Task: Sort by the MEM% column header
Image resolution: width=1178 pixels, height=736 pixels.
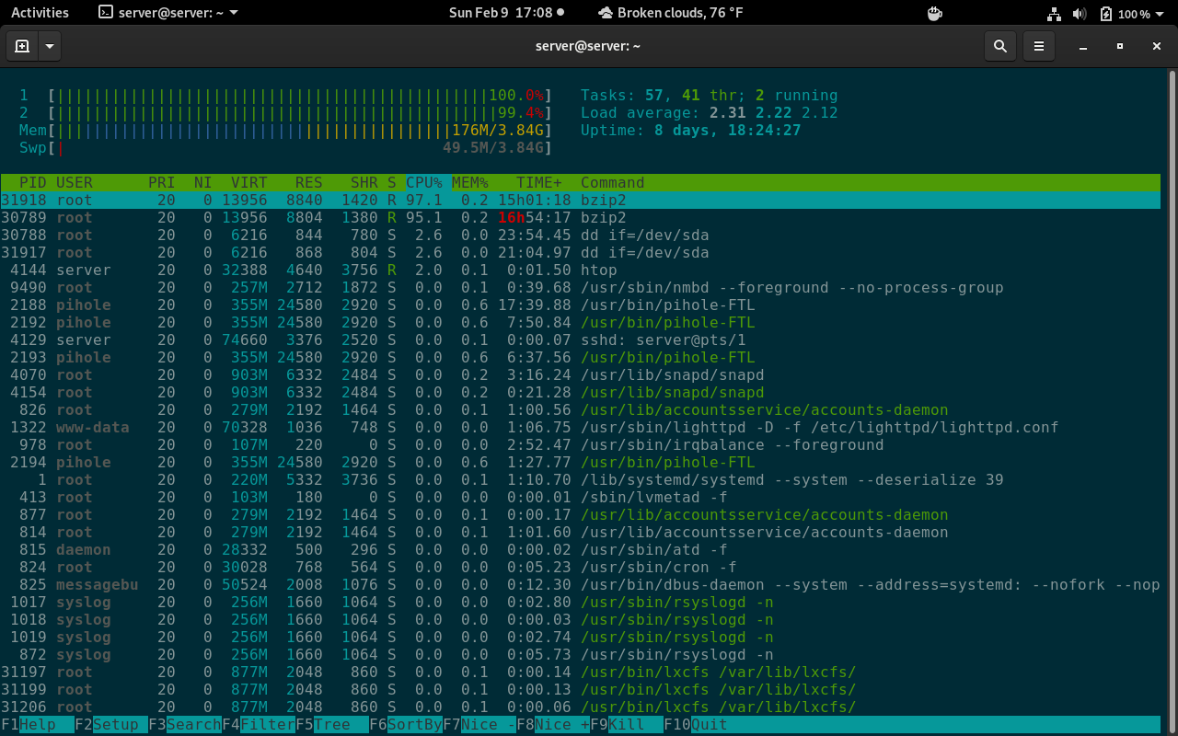Action: pyautogui.click(x=470, y=182)
